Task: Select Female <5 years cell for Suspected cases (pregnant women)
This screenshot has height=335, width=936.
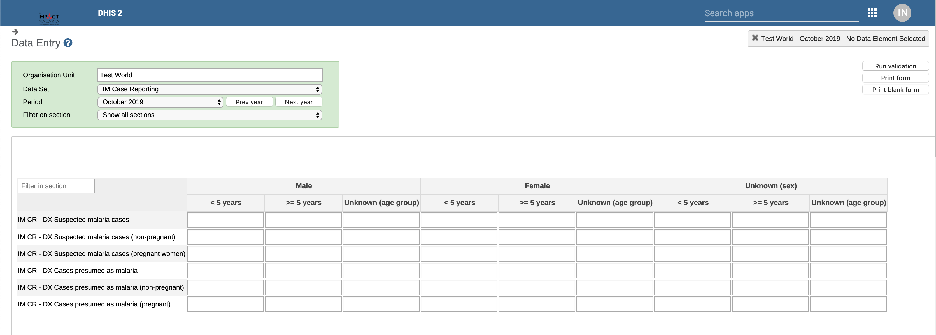Action: [x=459, y=253]
